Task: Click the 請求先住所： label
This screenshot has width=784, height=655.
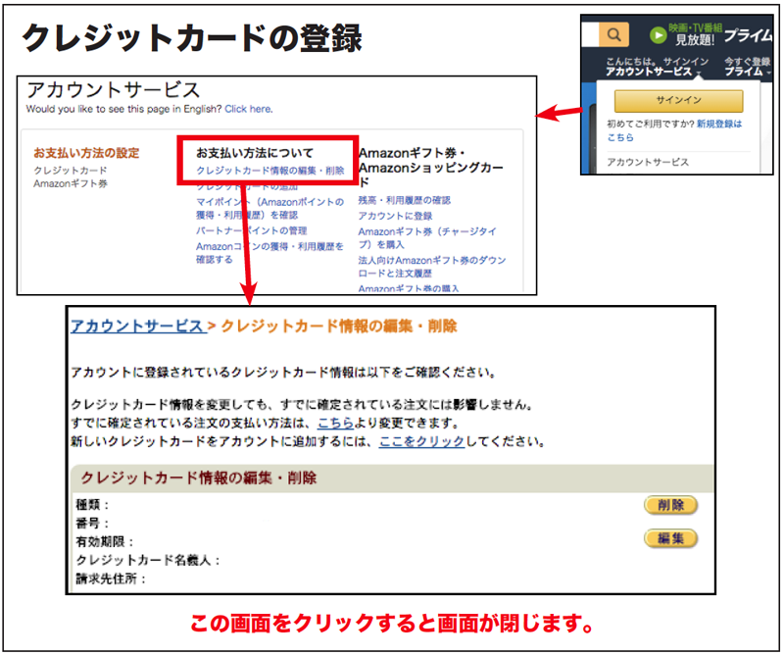Action: click(x=111, y=579)
